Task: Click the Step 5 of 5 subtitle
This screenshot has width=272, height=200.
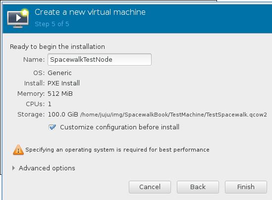Action: coord(52,24)
